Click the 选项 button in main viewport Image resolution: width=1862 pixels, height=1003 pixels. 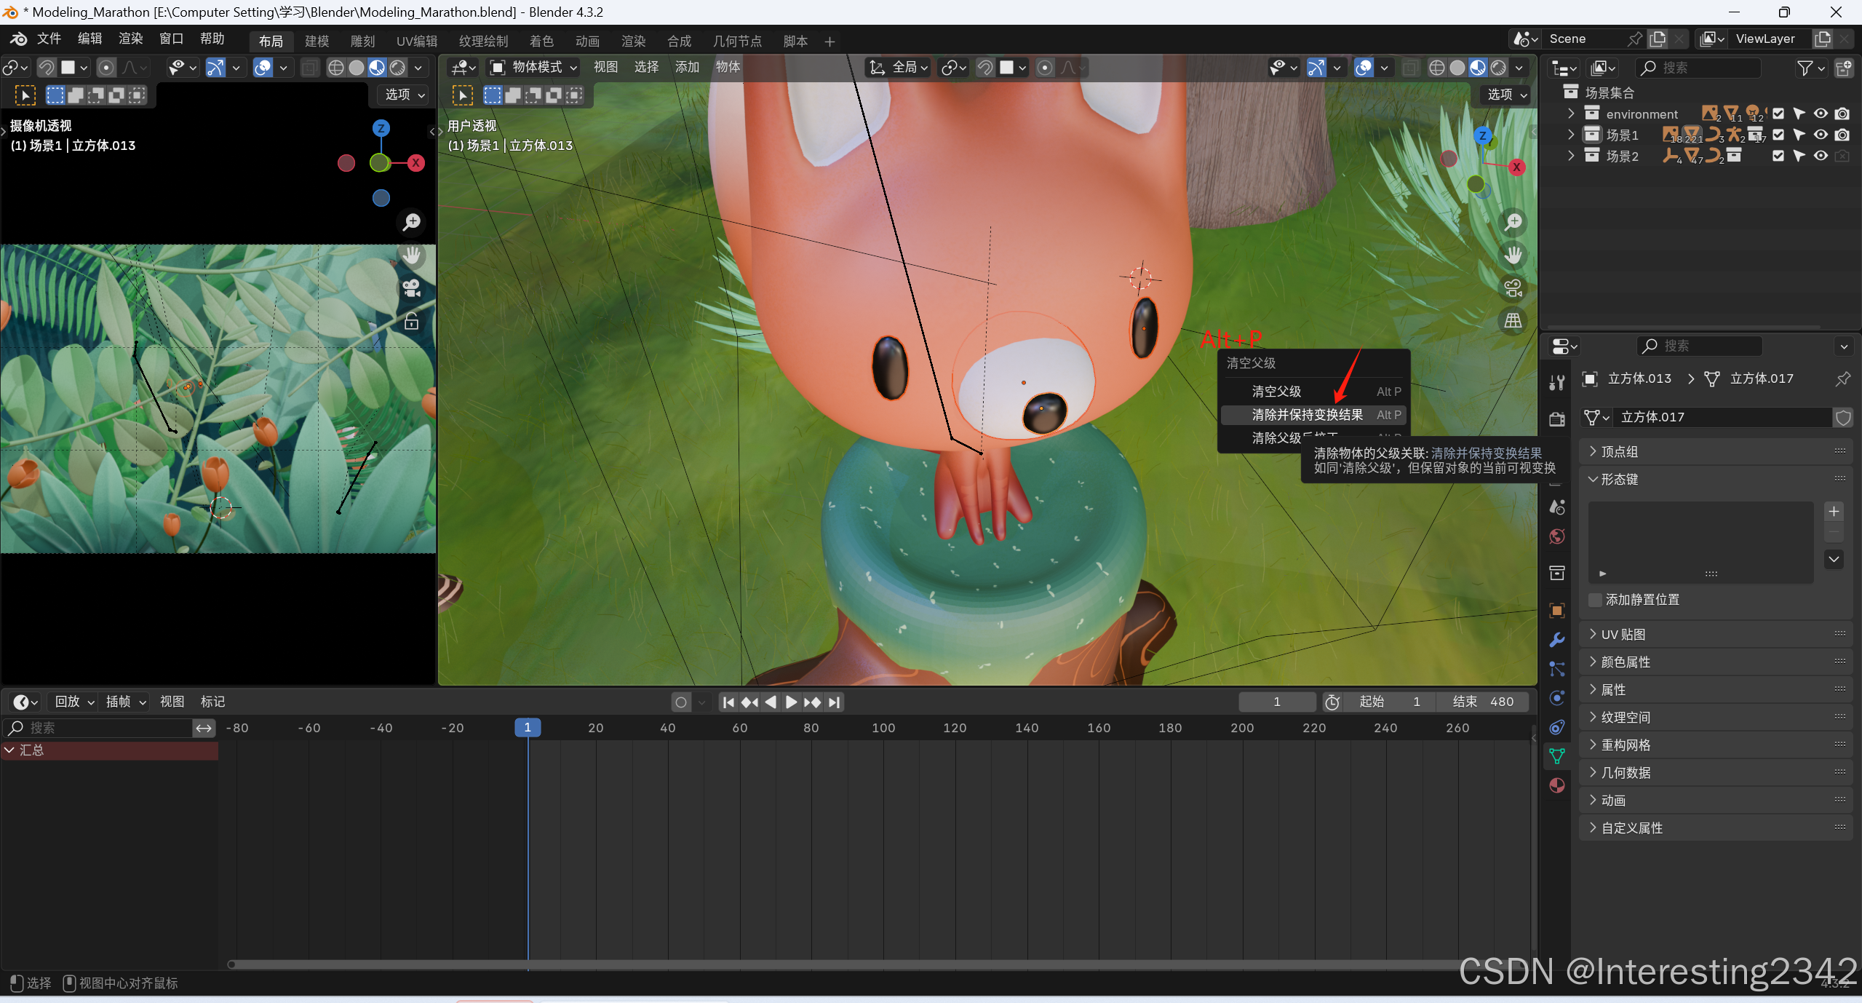(x=1506, y=95)
